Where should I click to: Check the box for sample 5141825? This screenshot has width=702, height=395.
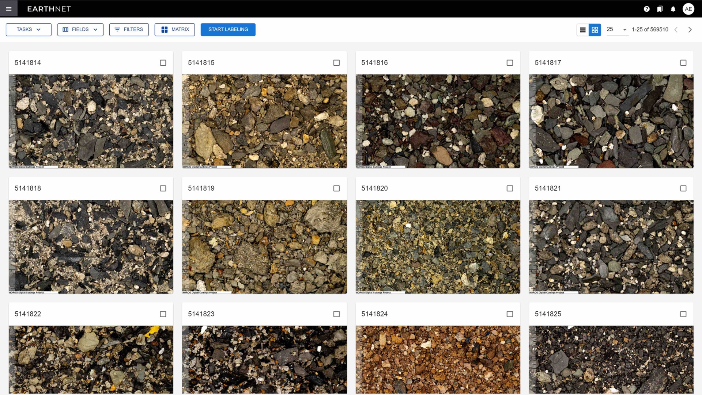pos(683,314)
